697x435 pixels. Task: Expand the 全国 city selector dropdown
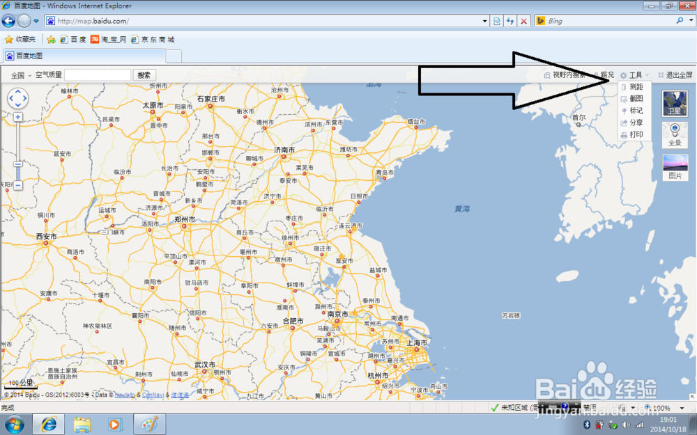click(x=21, y=75)
